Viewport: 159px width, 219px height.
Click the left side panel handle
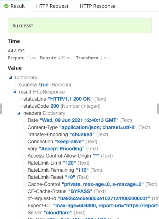pyautogui.click(x=1, y=109)
